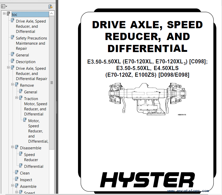Open Traction Motor, Speed Reducer and Differential bookmark
222x195 pixels.
pyautogui.click(x=36, y=106)
